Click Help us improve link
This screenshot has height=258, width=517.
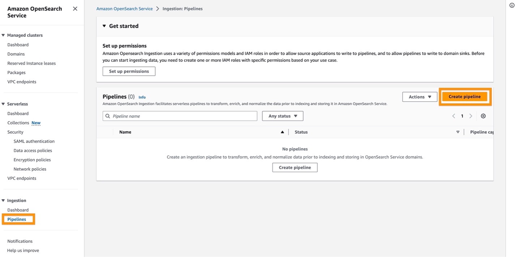click(23, 251)
